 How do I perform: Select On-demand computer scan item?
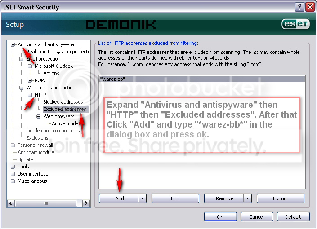pyautogui.click(x=55, y=131)
